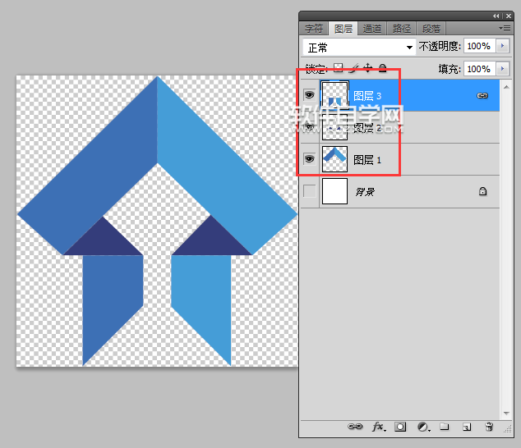Add a layer mask with mask icon
The image size is (521, 448).
point(400,427)
